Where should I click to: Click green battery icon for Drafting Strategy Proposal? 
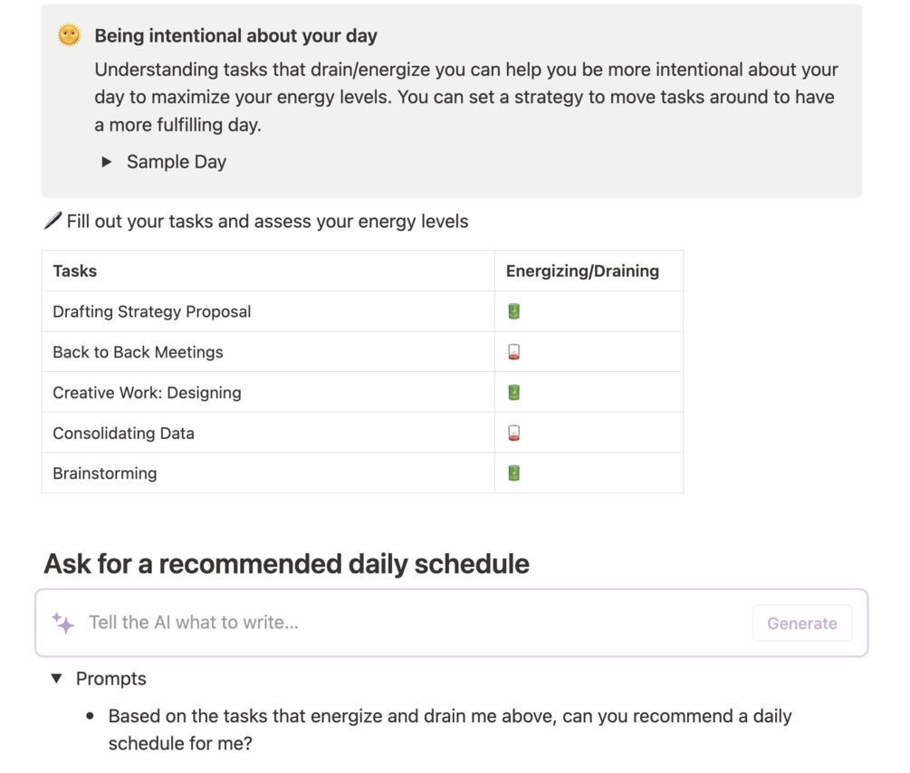513,311
